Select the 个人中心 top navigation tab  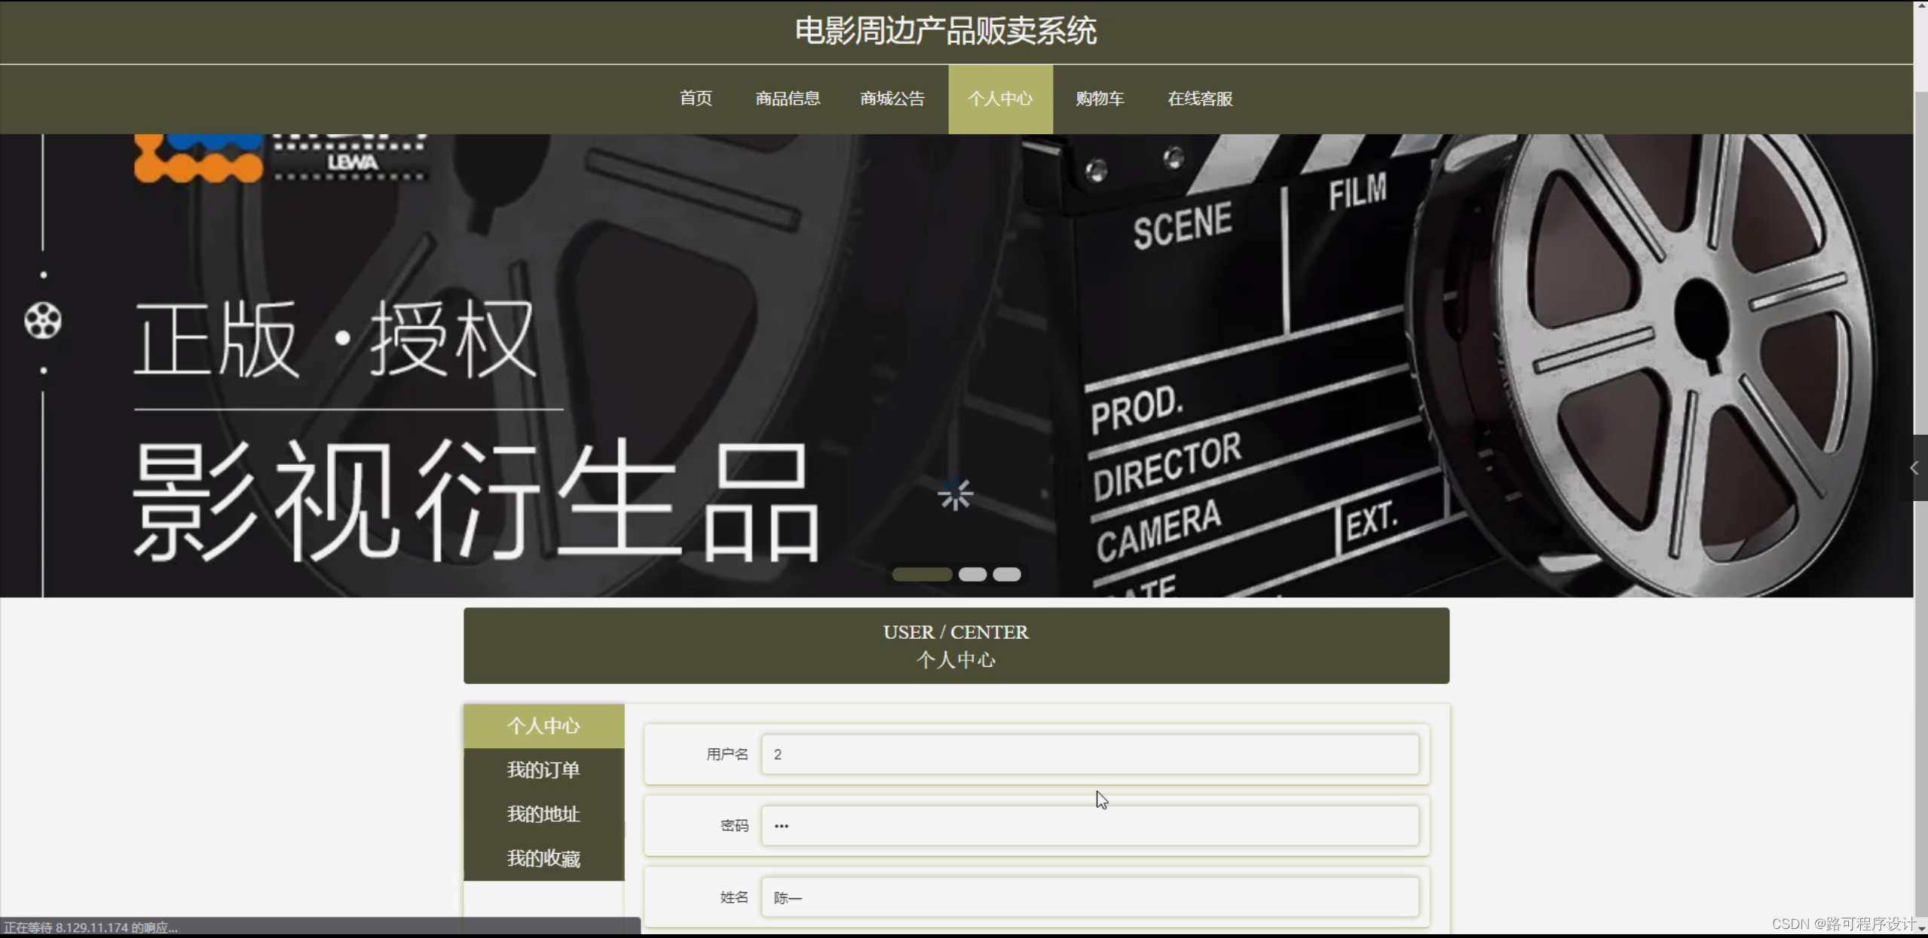point(1000,99)
